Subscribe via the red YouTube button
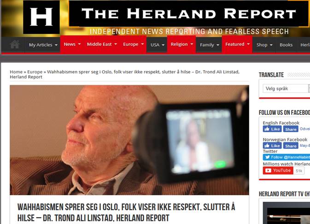 278,170
